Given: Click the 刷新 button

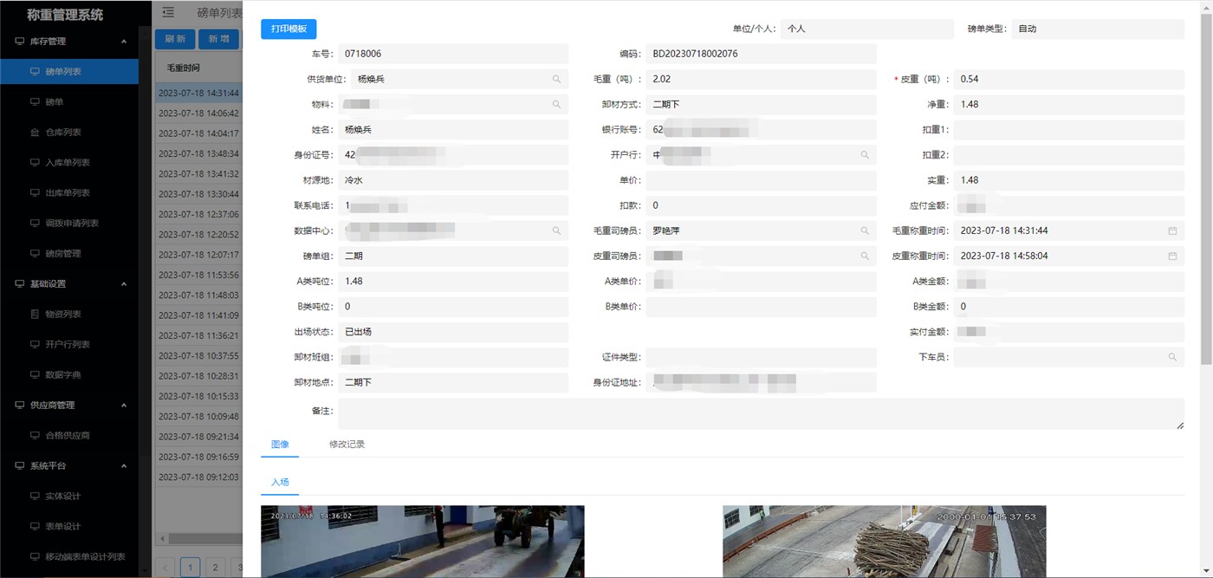Looking at the screenshot, I should [175, 39].
